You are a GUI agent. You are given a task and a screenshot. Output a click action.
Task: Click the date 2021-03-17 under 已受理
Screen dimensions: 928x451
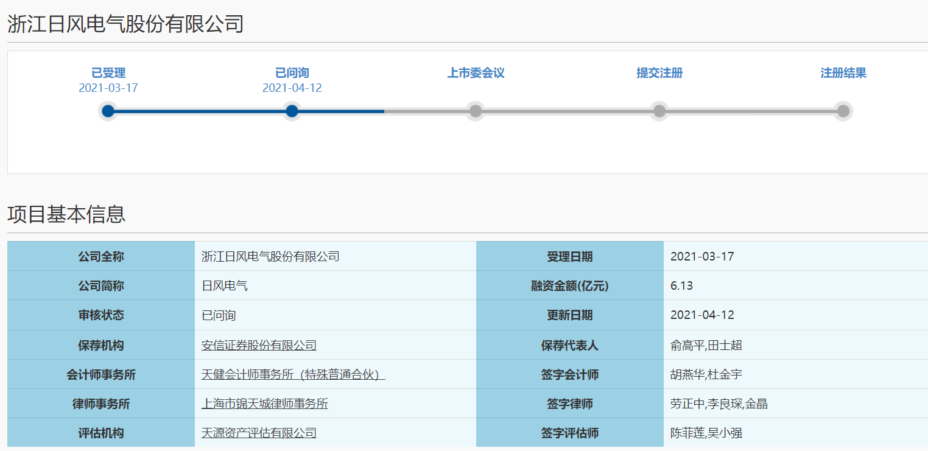click(x=108, y=88)
